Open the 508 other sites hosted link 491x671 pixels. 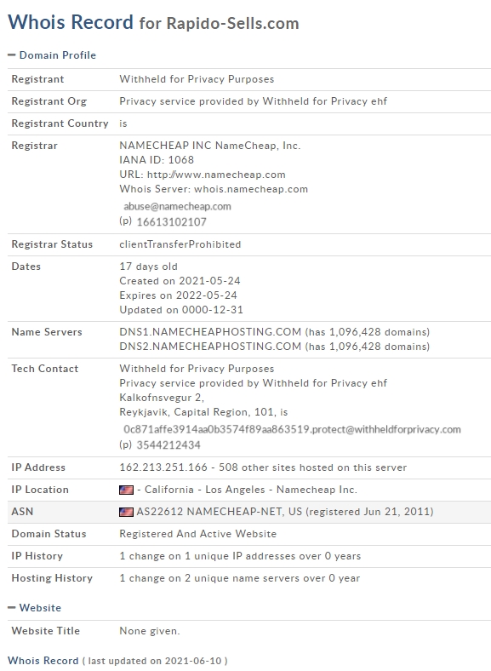pyautogui.click(x=312, y=467)
